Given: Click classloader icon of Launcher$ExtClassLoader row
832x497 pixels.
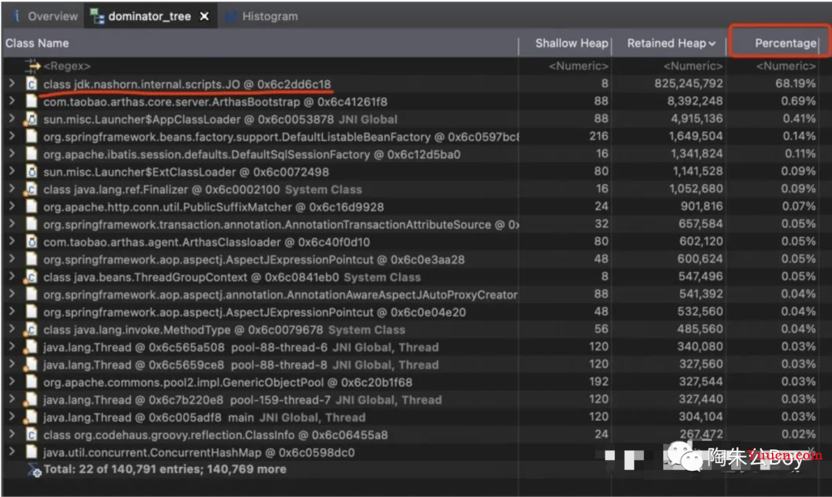Looking at the screenshot, I should pos(32,172).
